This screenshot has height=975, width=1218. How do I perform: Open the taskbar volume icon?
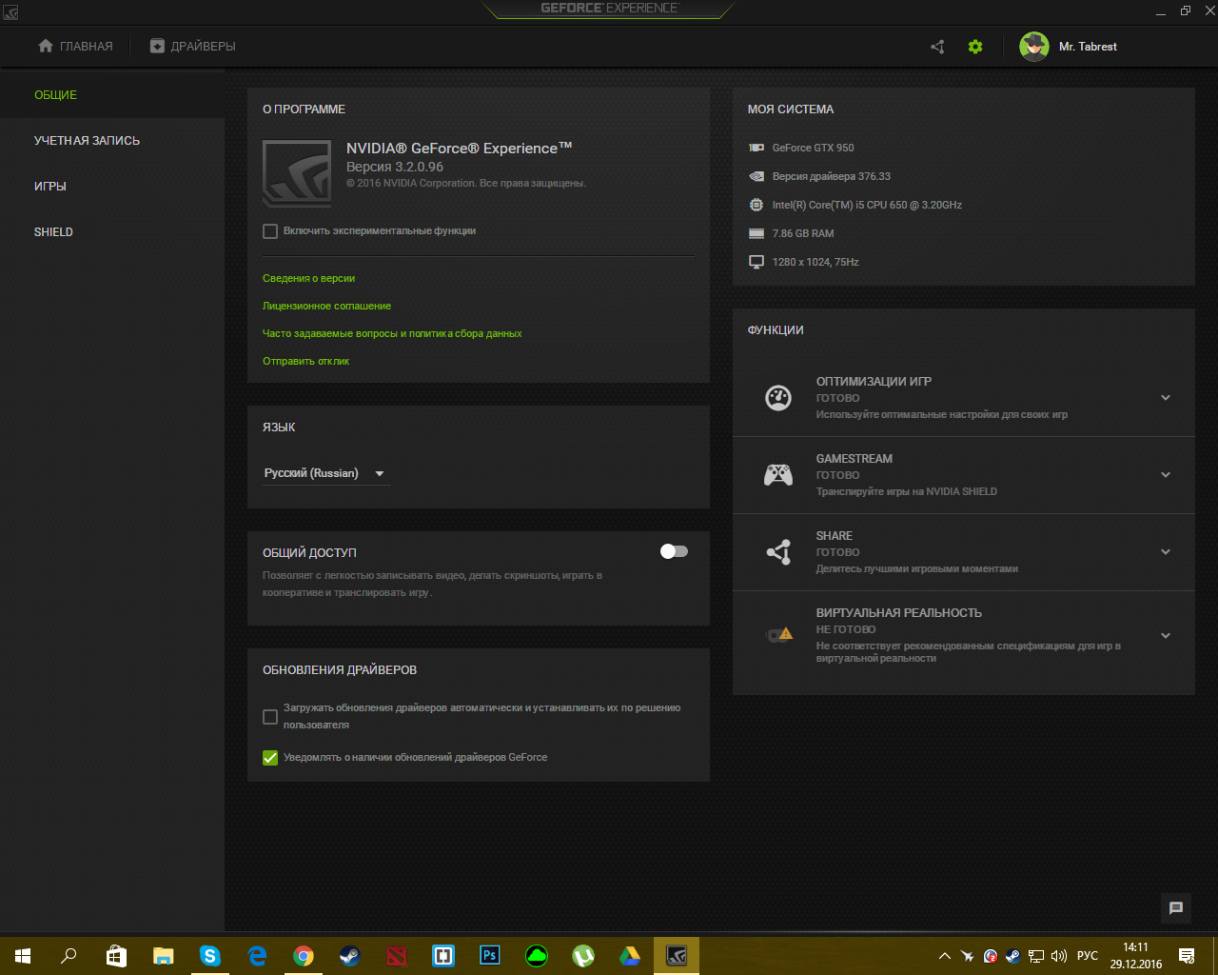pyautogui.click(x=1059, y=956)
